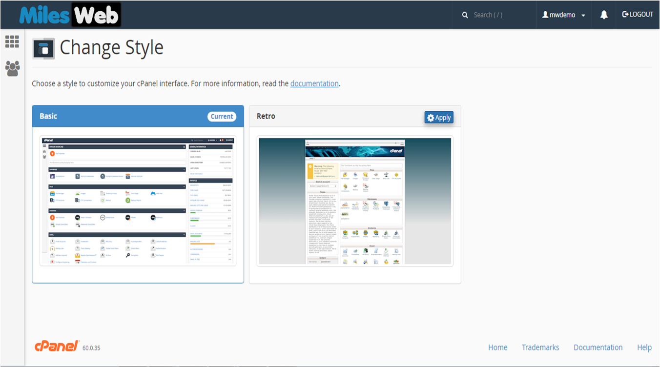The height and width of the screenshot is (367, 660).
Task: Open the Help footer link
Action: click(x=644, y=347)
